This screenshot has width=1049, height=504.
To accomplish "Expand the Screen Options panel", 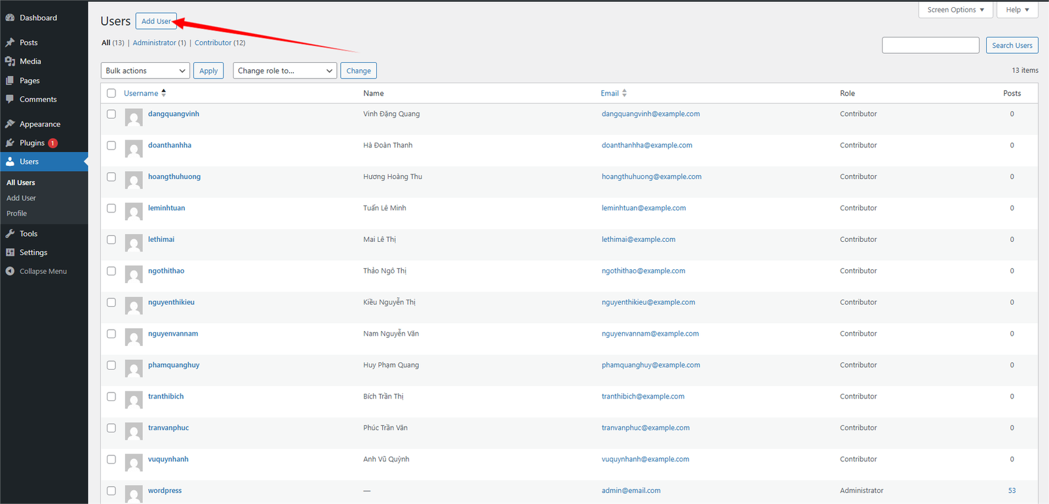I will [955, 10].
